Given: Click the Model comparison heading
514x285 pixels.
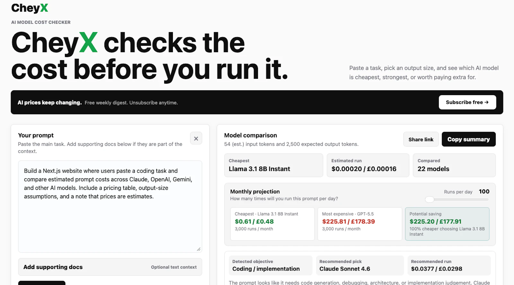Looking at the screenshot, I should [251, 135].
